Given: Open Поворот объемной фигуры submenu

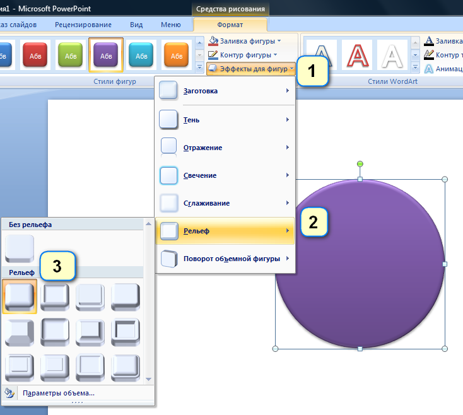Looking at the screenshot, I should pos(225,259).
